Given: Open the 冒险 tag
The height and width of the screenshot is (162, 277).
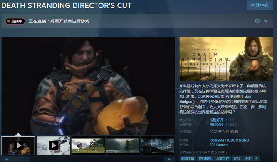Looking at the screenshot, I should (x=237, y=158).
